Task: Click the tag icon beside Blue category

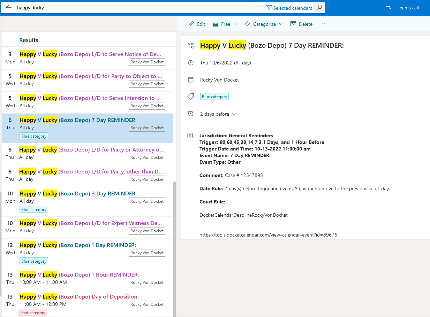Action: (x=190, y=96)
